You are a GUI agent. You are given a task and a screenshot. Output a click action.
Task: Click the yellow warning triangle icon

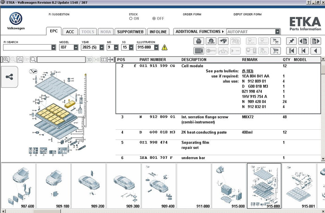click(x=164, y=47)
